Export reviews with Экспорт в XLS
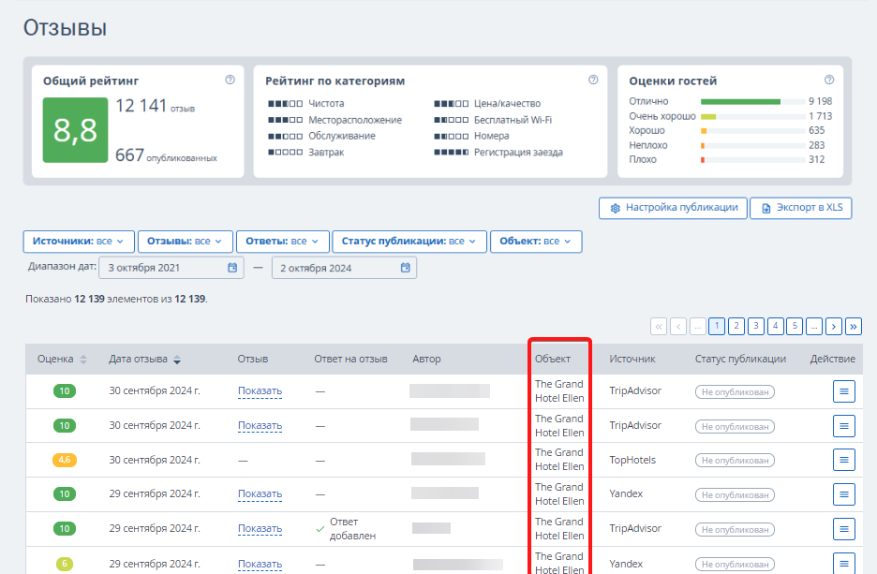 801,208
